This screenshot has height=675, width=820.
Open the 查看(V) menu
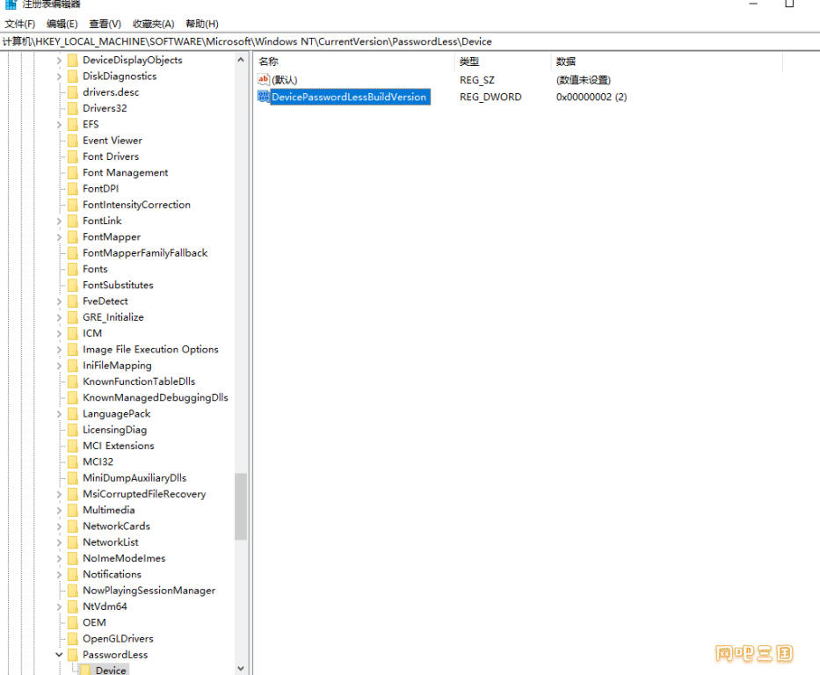pyautogui.click(x=105, y=24)
